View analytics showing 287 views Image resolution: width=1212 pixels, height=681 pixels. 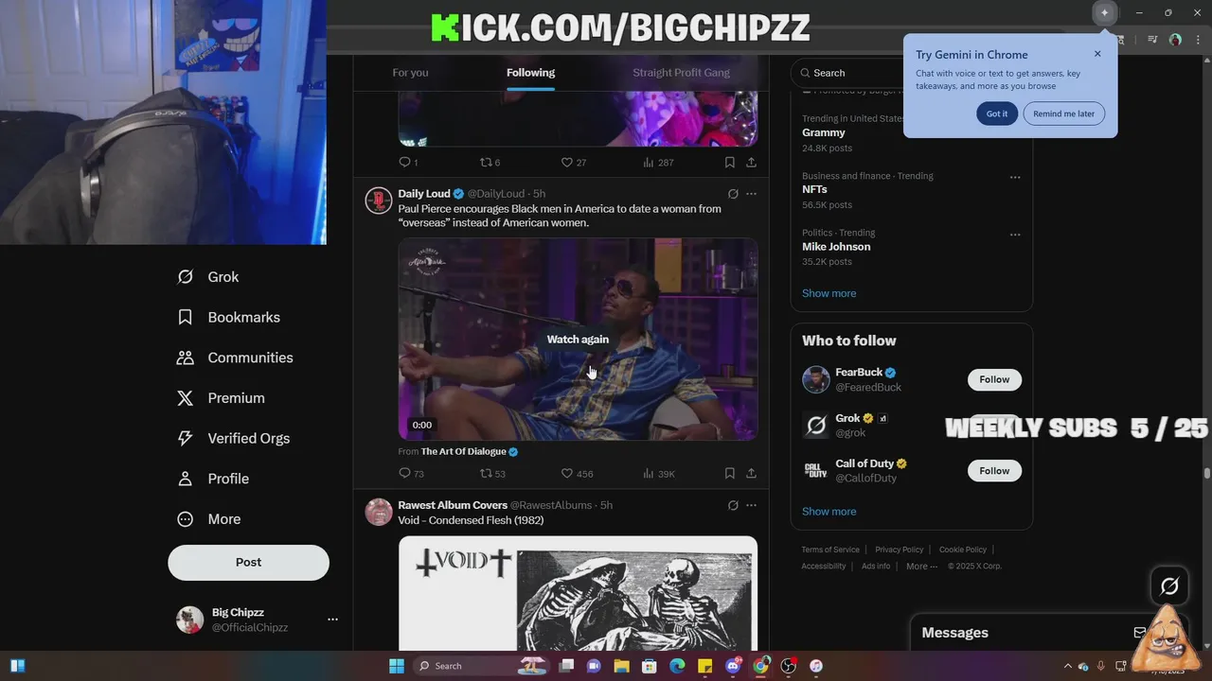[658, 163]
